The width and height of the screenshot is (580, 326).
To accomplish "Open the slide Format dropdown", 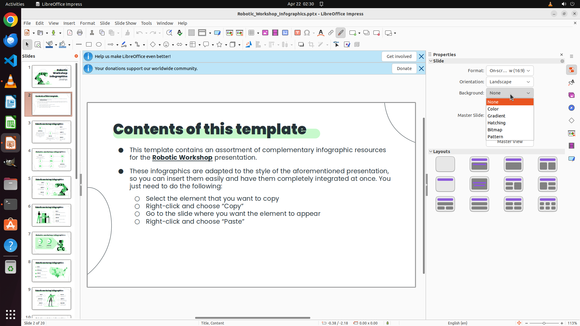I will [510, 71].
